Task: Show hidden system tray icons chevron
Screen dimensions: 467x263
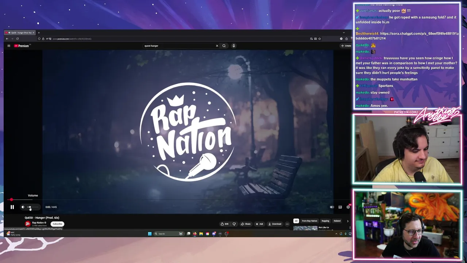Action: tap(336, 234)
